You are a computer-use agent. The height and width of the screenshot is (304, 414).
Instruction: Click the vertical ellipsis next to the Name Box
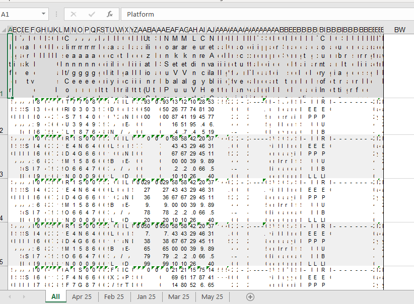coord(56,14)
